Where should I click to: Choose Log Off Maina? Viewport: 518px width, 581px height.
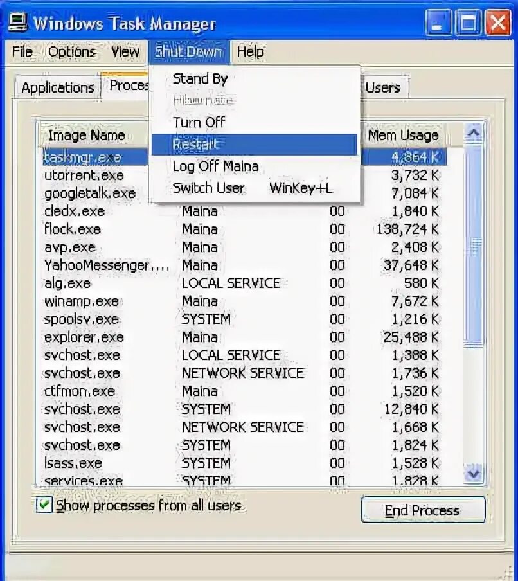coord(255,166)
